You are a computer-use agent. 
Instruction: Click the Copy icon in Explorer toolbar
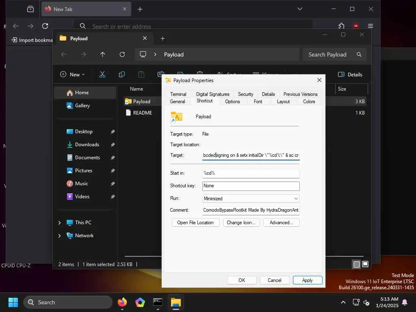point(122,75)
